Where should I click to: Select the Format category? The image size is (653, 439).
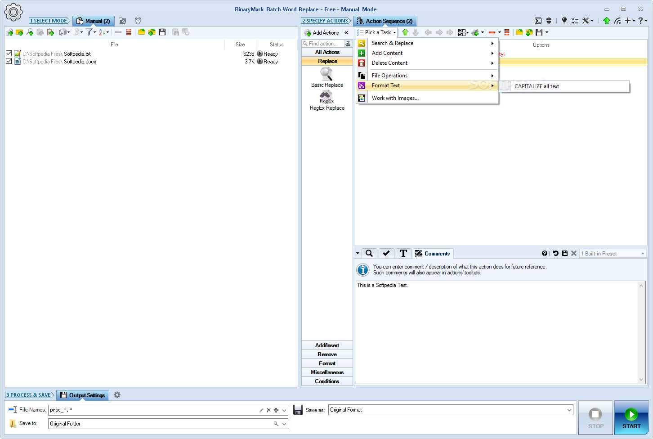tap(327, 363)
